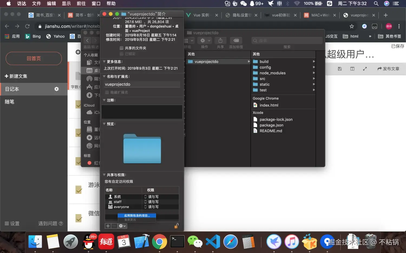406x253 pixels.
Task: Open the File menu in menu bar
Action: tap(36, 4)
